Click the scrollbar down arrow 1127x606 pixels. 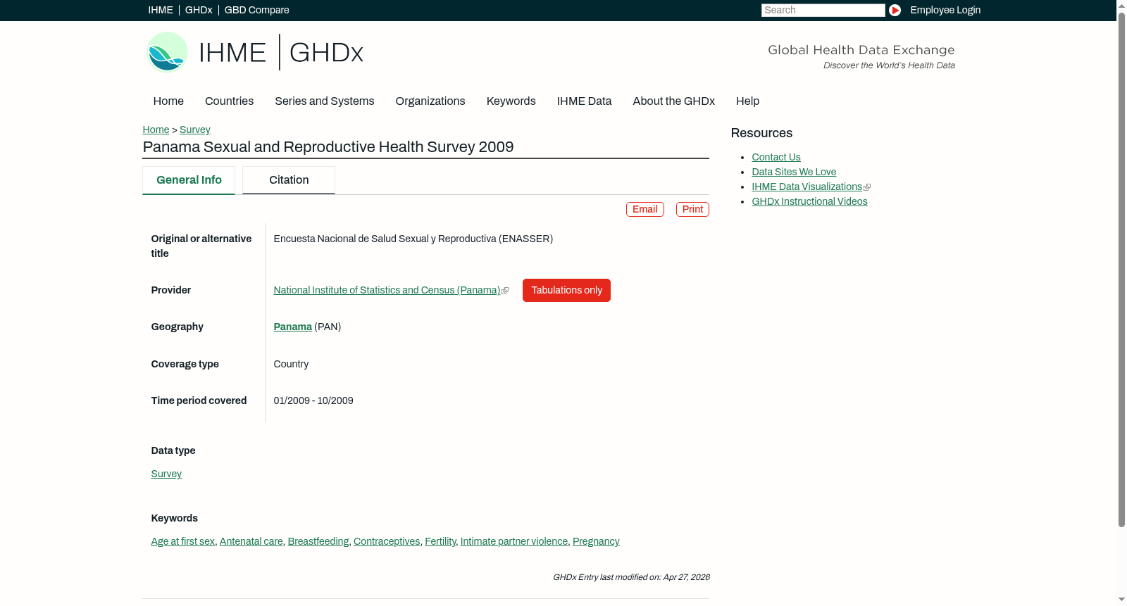[1121, 600]
